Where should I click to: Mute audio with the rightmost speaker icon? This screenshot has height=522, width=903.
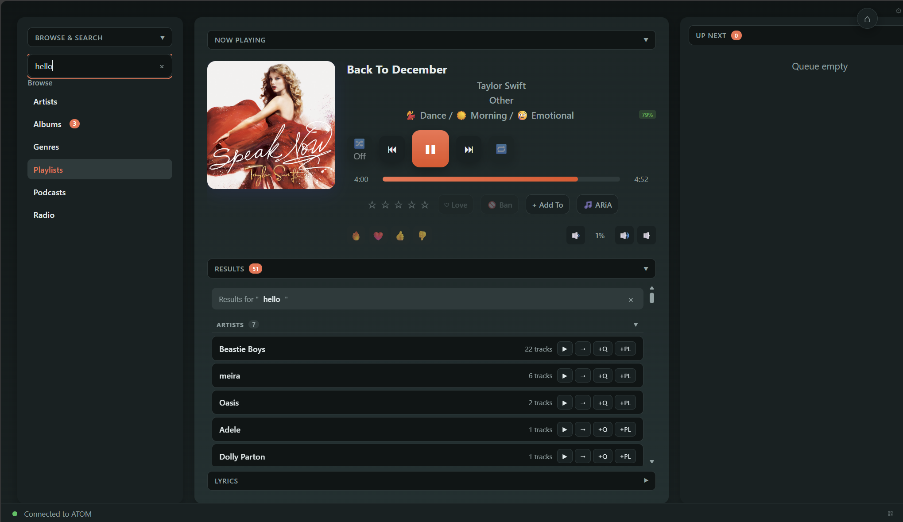(646, 236)
